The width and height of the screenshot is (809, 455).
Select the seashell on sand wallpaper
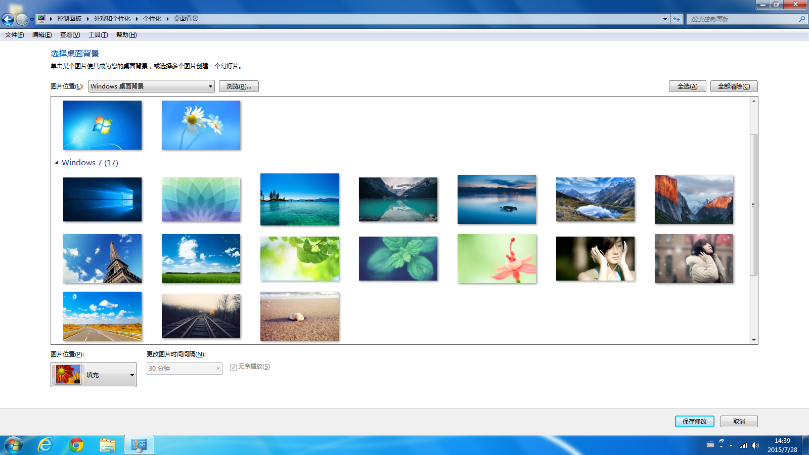tap(299, 316)
